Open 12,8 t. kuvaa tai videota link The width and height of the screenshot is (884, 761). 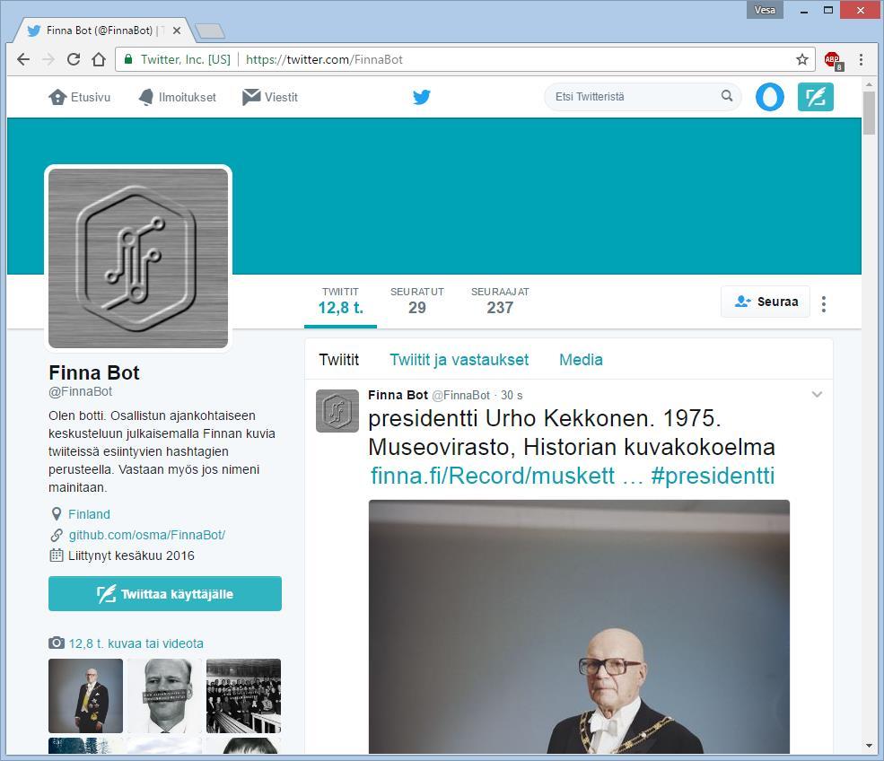(136, 643)
